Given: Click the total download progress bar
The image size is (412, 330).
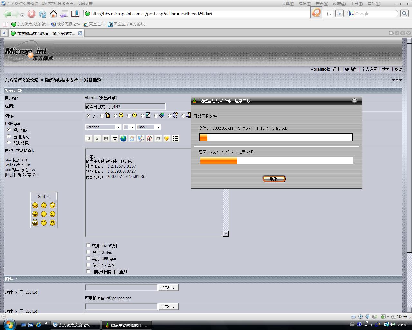Looking at the screenshot, I should [x=276, y=160].
